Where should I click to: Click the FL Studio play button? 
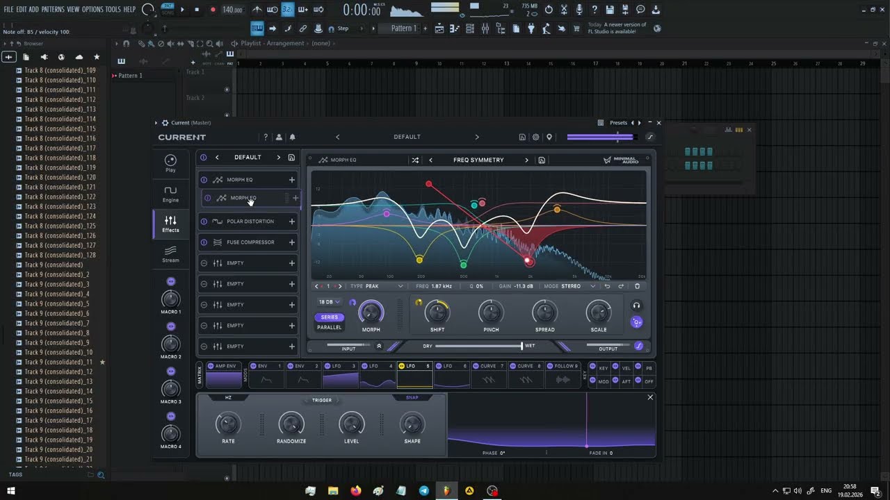[x=182, y=10]
